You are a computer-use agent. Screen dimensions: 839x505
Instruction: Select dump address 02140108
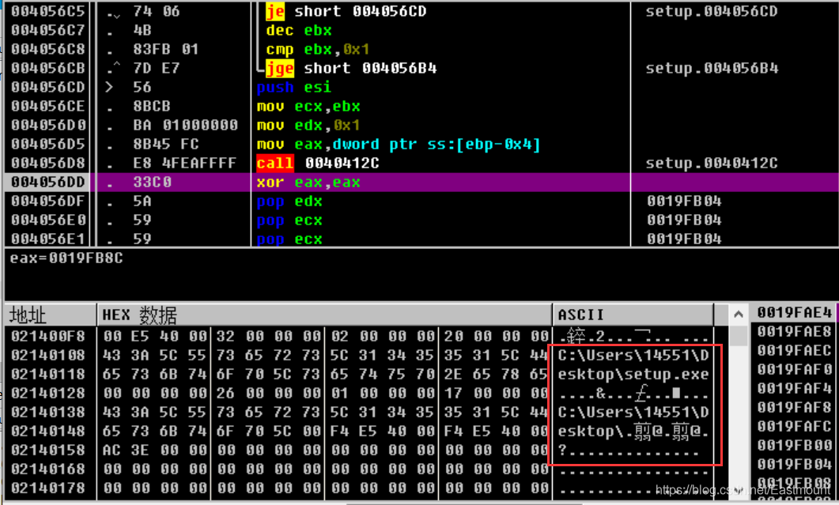tap(47, 355)
